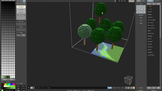Expand the Select section
The height and width of the screenshot is (91, 162).
[x=137, y=15]
